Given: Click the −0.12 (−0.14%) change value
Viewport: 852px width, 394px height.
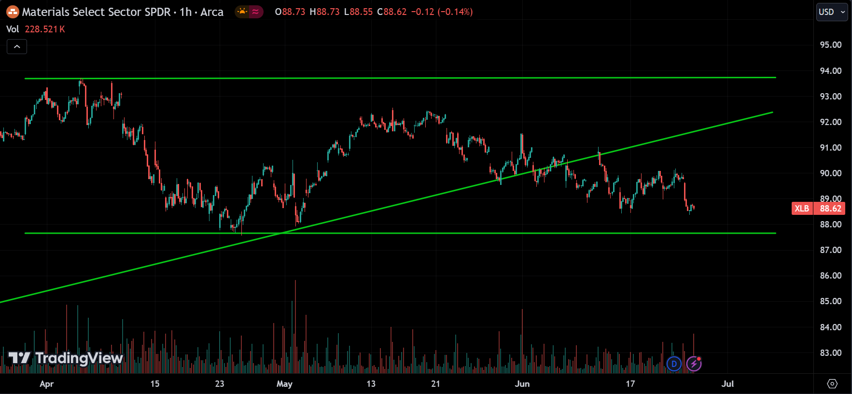Looking at the screenshot, I should (x=442, y=12).
